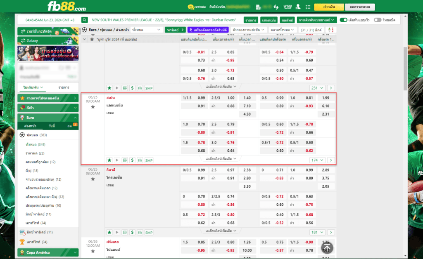Image resolution: width=423 pixels, height=259 pixels.
Task: Expand เอเชียนไลน์เพิ่มเติม under อิตาลี match
Action: [x=221, y=231]
